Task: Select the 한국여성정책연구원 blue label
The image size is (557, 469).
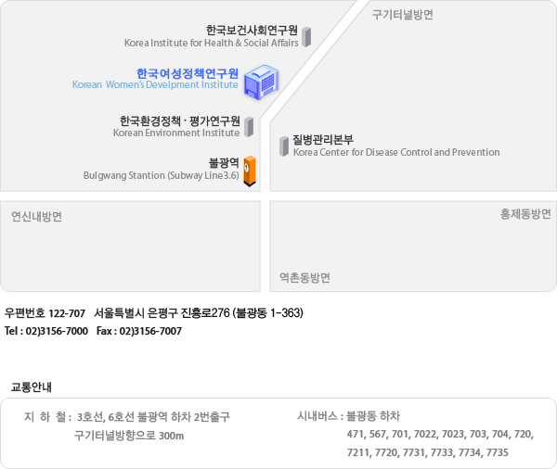Action: pos(188,73)
